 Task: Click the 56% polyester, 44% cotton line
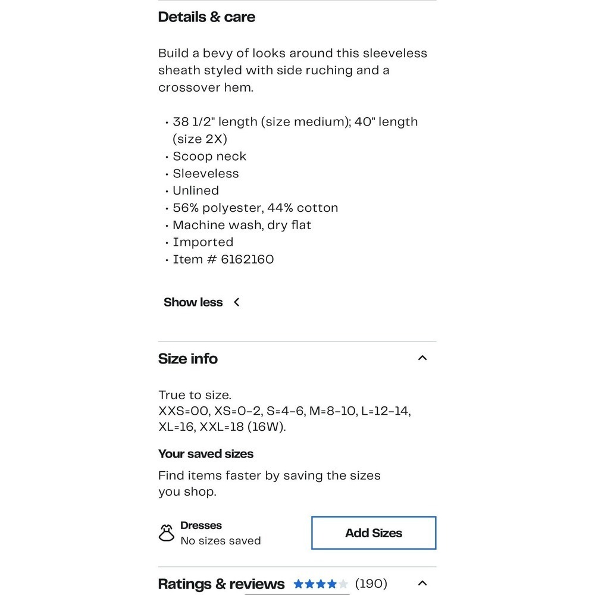(255, 208)
